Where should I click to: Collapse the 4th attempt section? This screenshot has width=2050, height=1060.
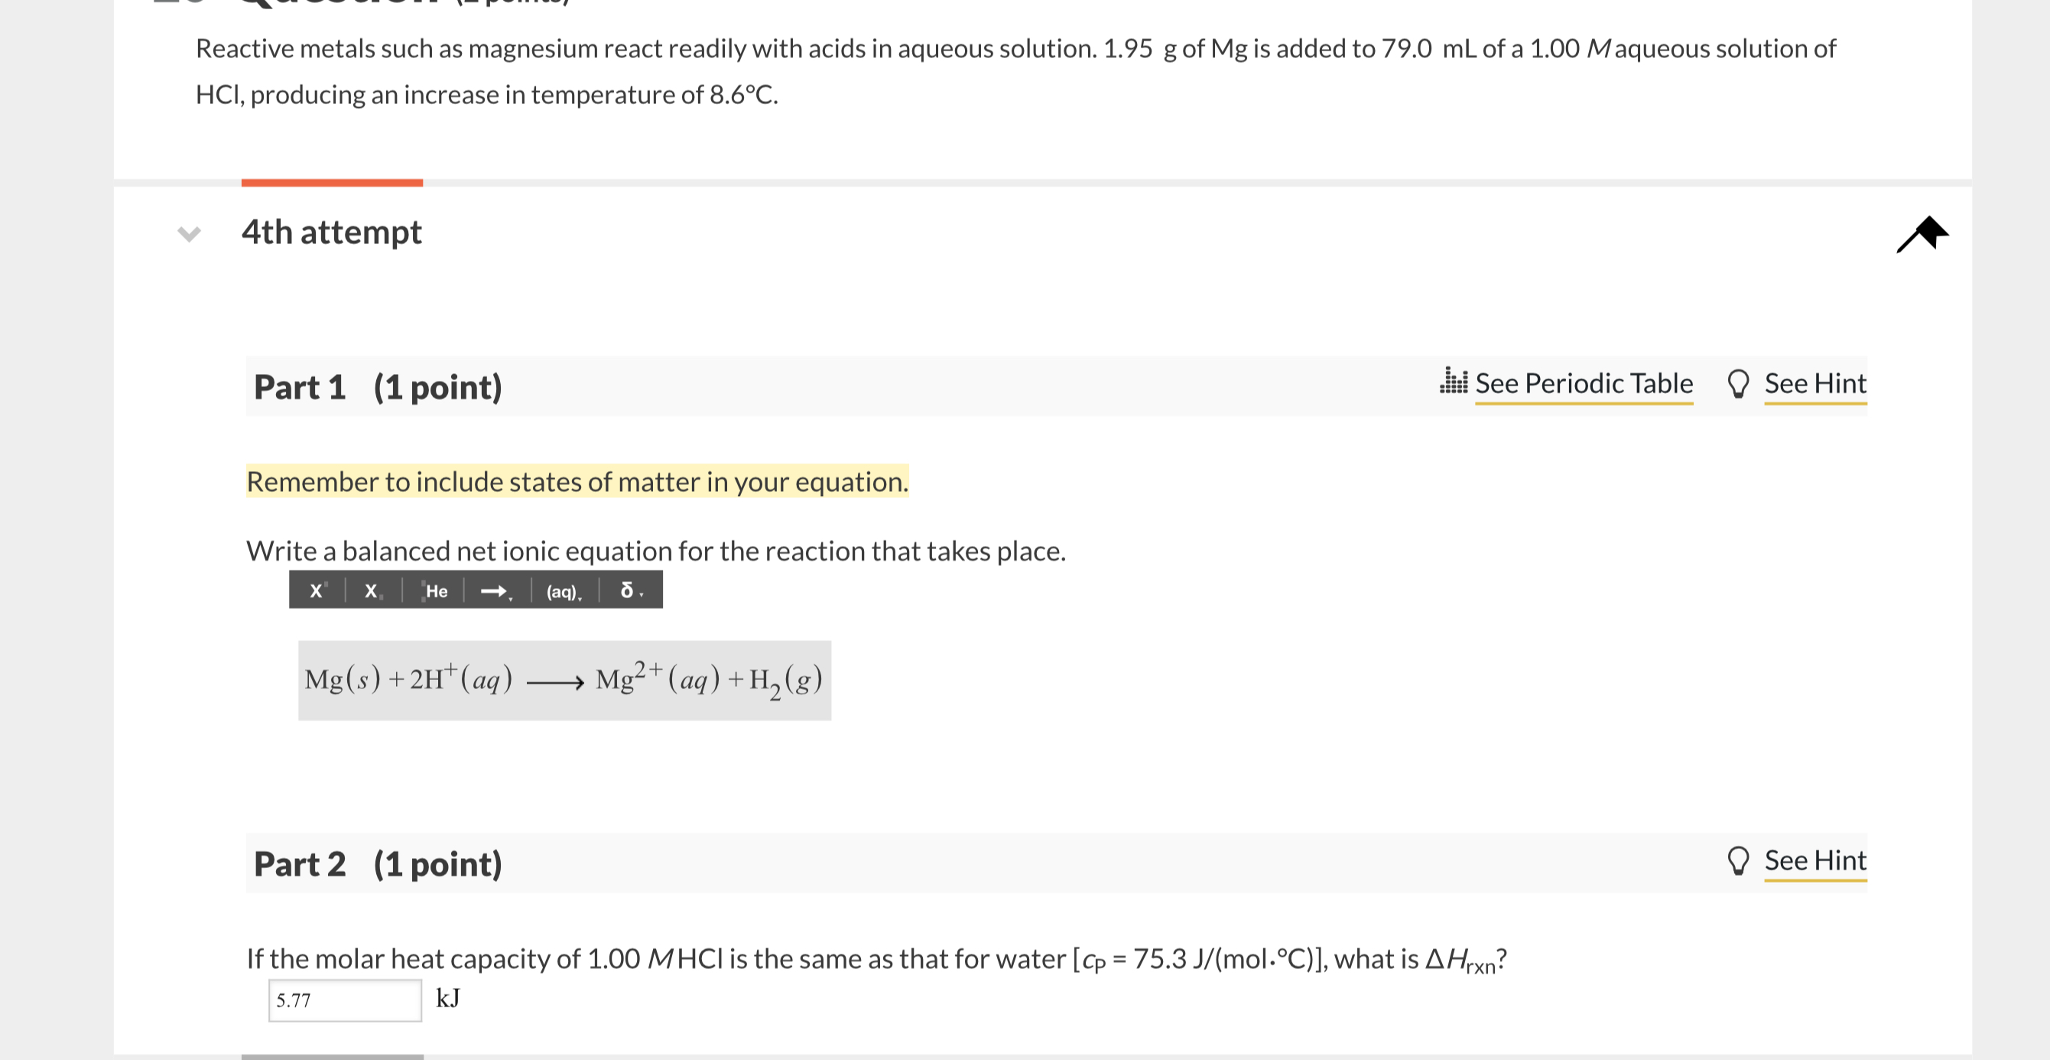click(191, 233)
